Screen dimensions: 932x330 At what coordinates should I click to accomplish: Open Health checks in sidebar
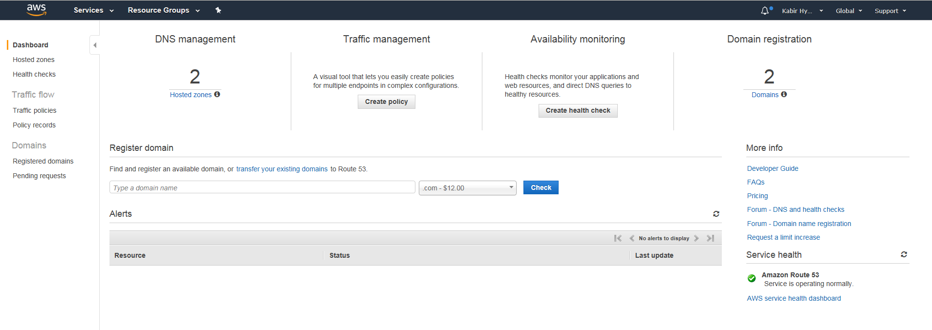click(x=34, y=74)
